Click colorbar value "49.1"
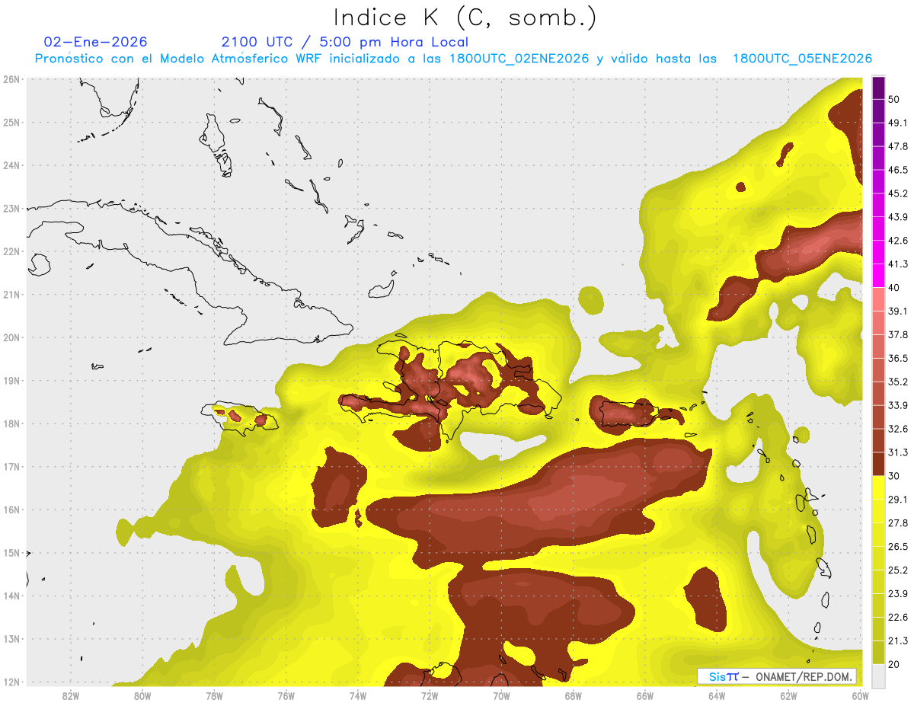Image resolution: width=914 pixels, height=706 pixels. 898,123
